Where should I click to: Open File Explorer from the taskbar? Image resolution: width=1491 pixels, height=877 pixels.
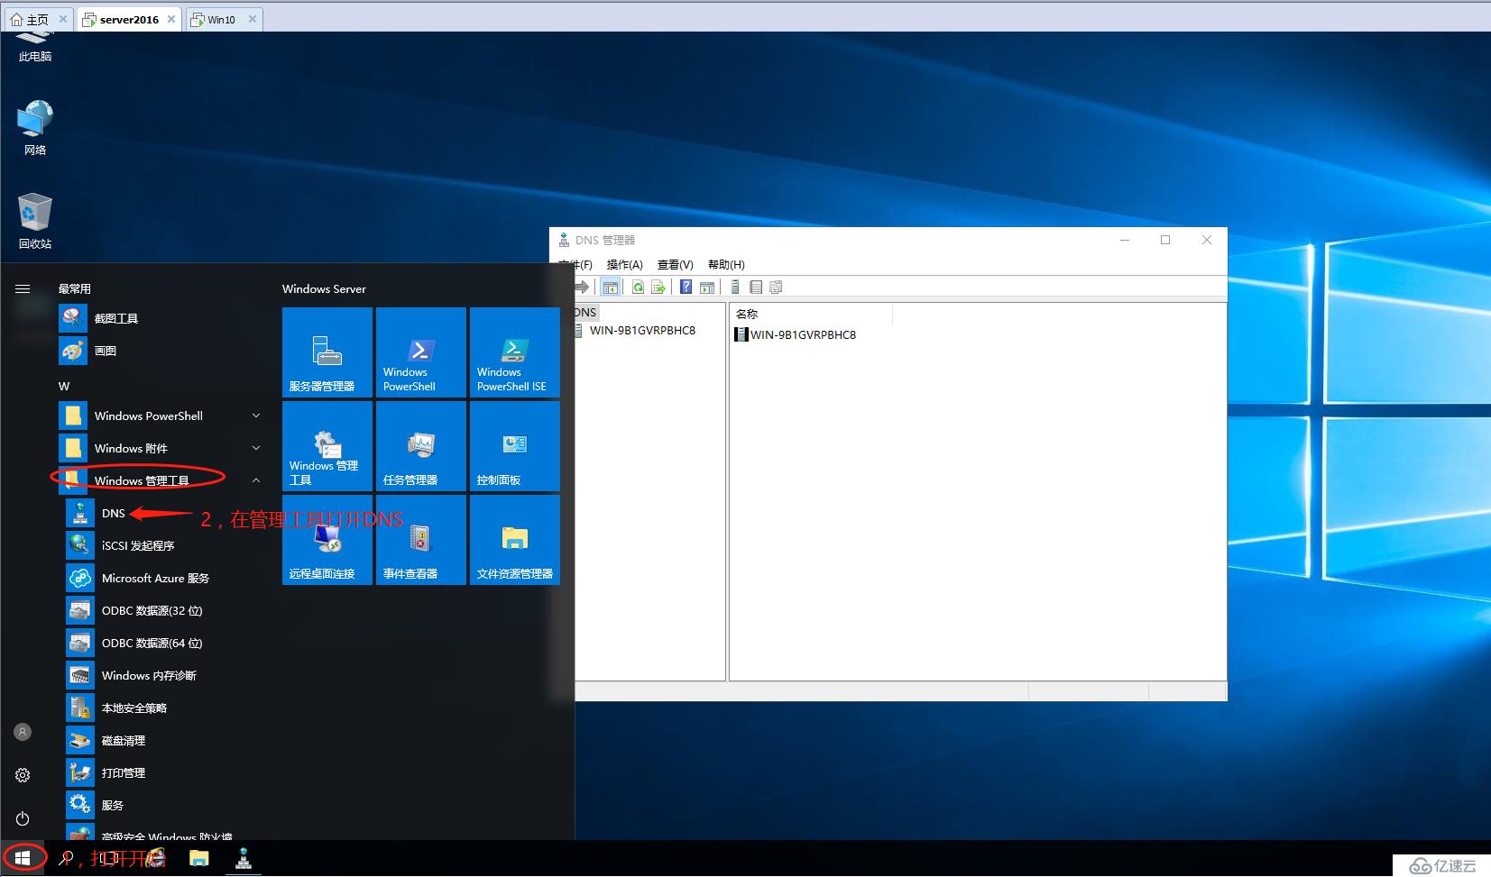click(x=199, y=858)
